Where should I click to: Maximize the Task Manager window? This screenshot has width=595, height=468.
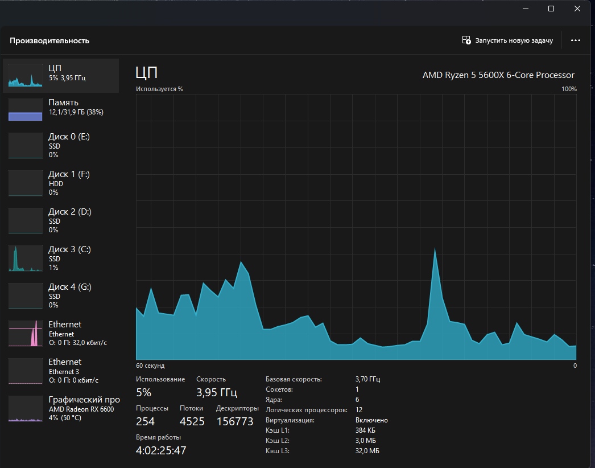click(x=551, y=9)
